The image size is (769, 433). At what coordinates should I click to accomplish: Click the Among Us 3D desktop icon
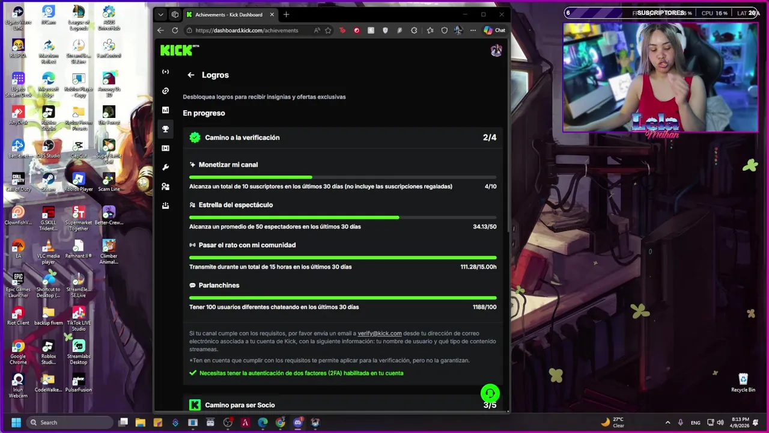109,85
